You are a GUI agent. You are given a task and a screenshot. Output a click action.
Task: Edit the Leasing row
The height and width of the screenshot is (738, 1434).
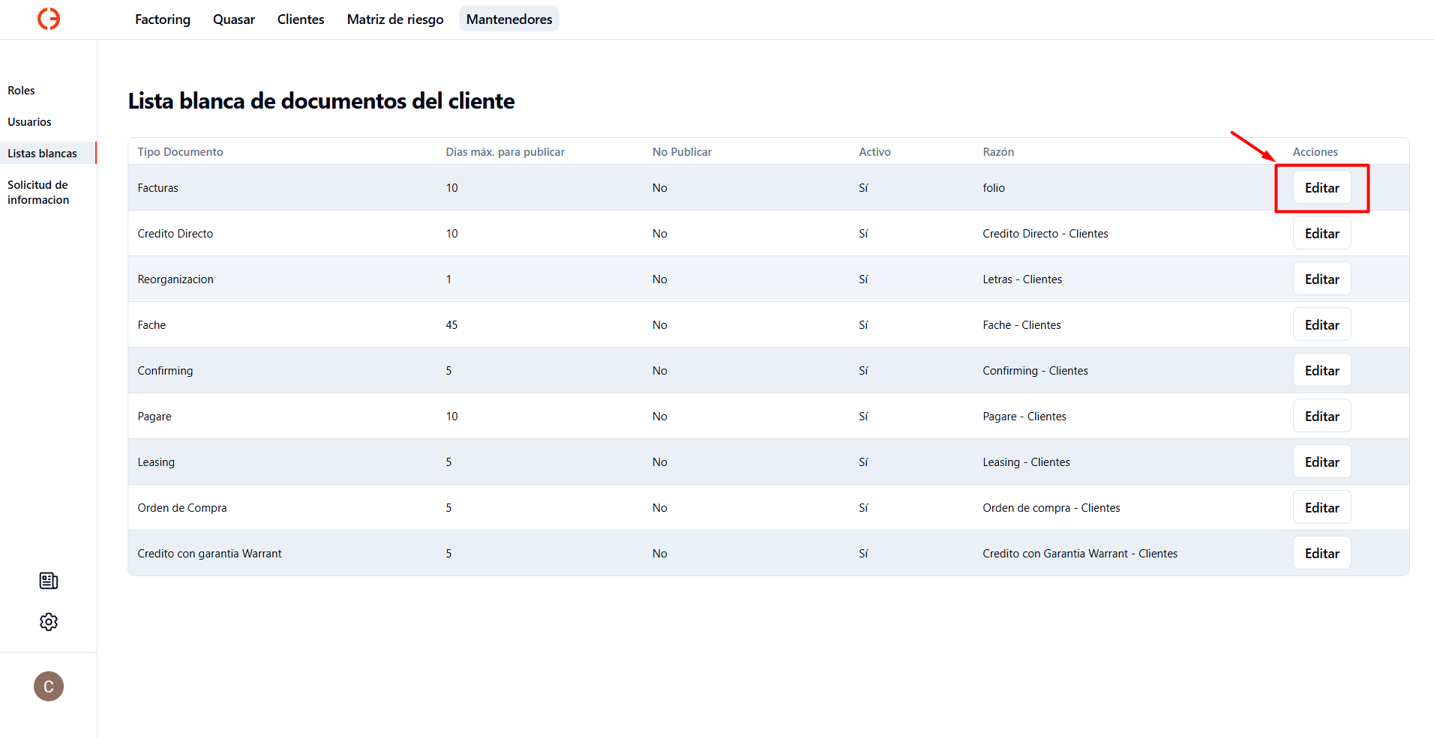[x=1321, y=462]
